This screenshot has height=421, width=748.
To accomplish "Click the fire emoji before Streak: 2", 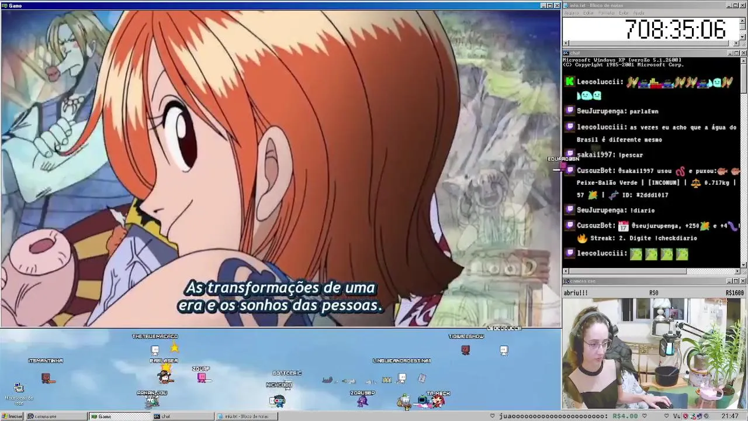I will 582,239.
